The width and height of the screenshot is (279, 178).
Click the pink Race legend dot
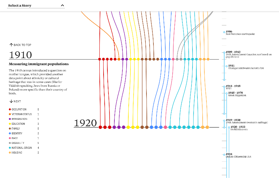coord(10,138)
